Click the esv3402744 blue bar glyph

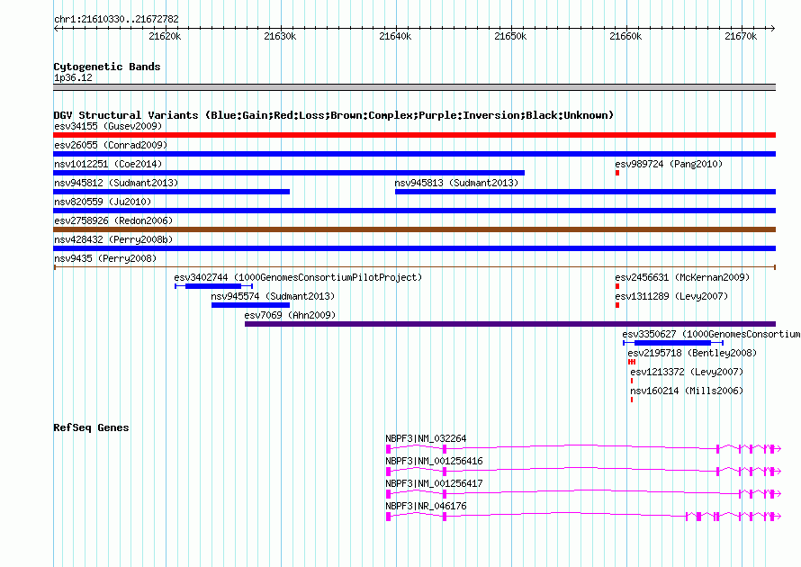213,286
